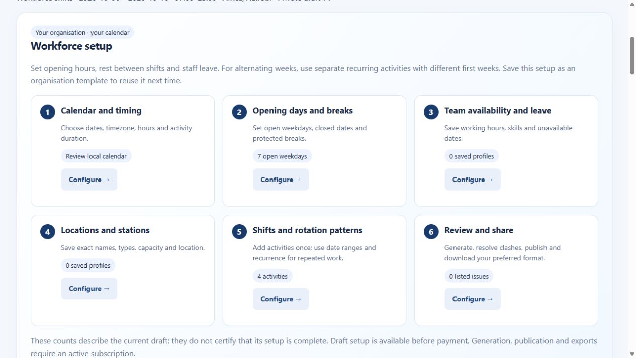The image size is (636, 358).
Task: Click 'Opening days and breaks' card title
Action: [303, 111]
